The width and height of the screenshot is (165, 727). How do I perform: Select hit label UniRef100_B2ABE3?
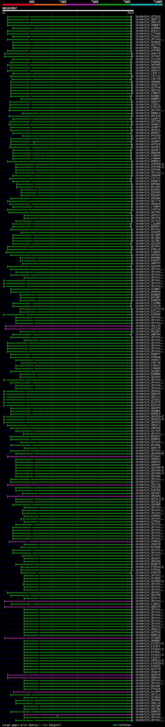(148, 96)
